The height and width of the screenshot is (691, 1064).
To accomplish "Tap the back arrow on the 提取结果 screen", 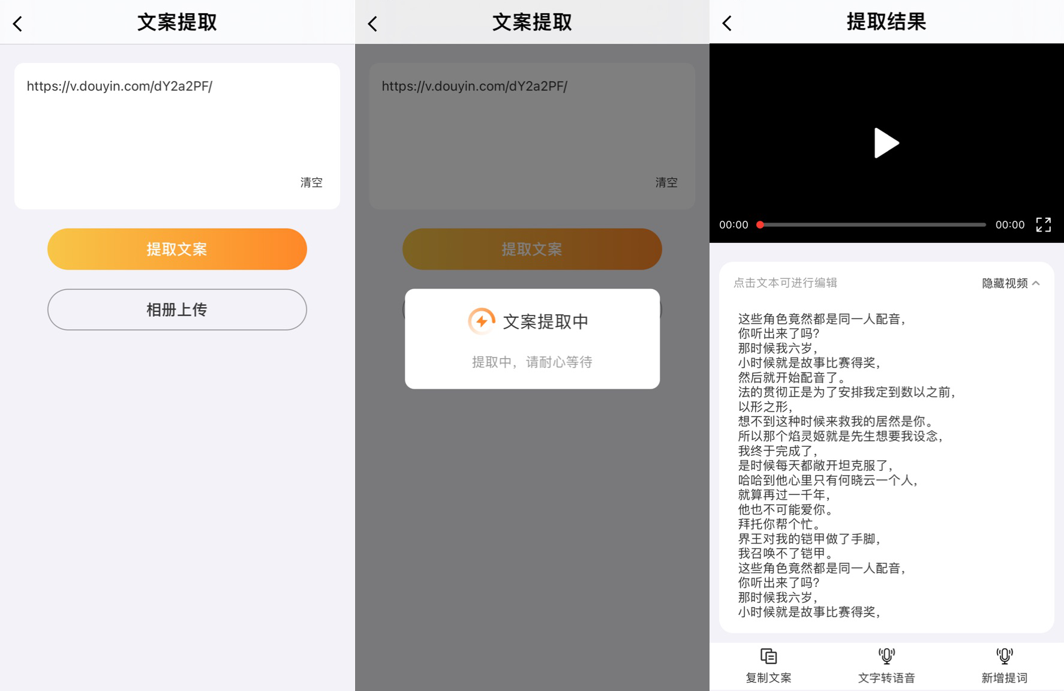I will pos(726,22).
